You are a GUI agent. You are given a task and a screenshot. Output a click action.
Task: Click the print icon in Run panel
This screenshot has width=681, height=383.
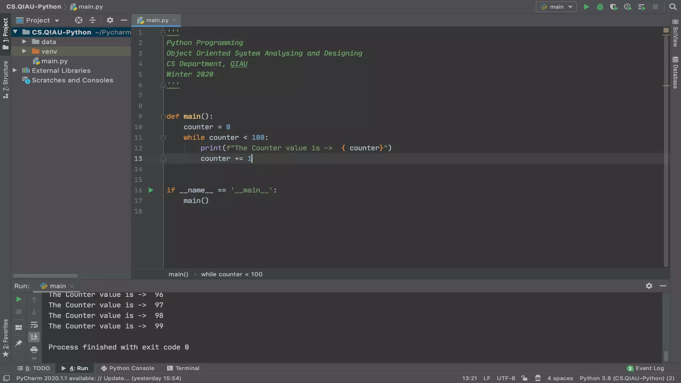point(34,349)
